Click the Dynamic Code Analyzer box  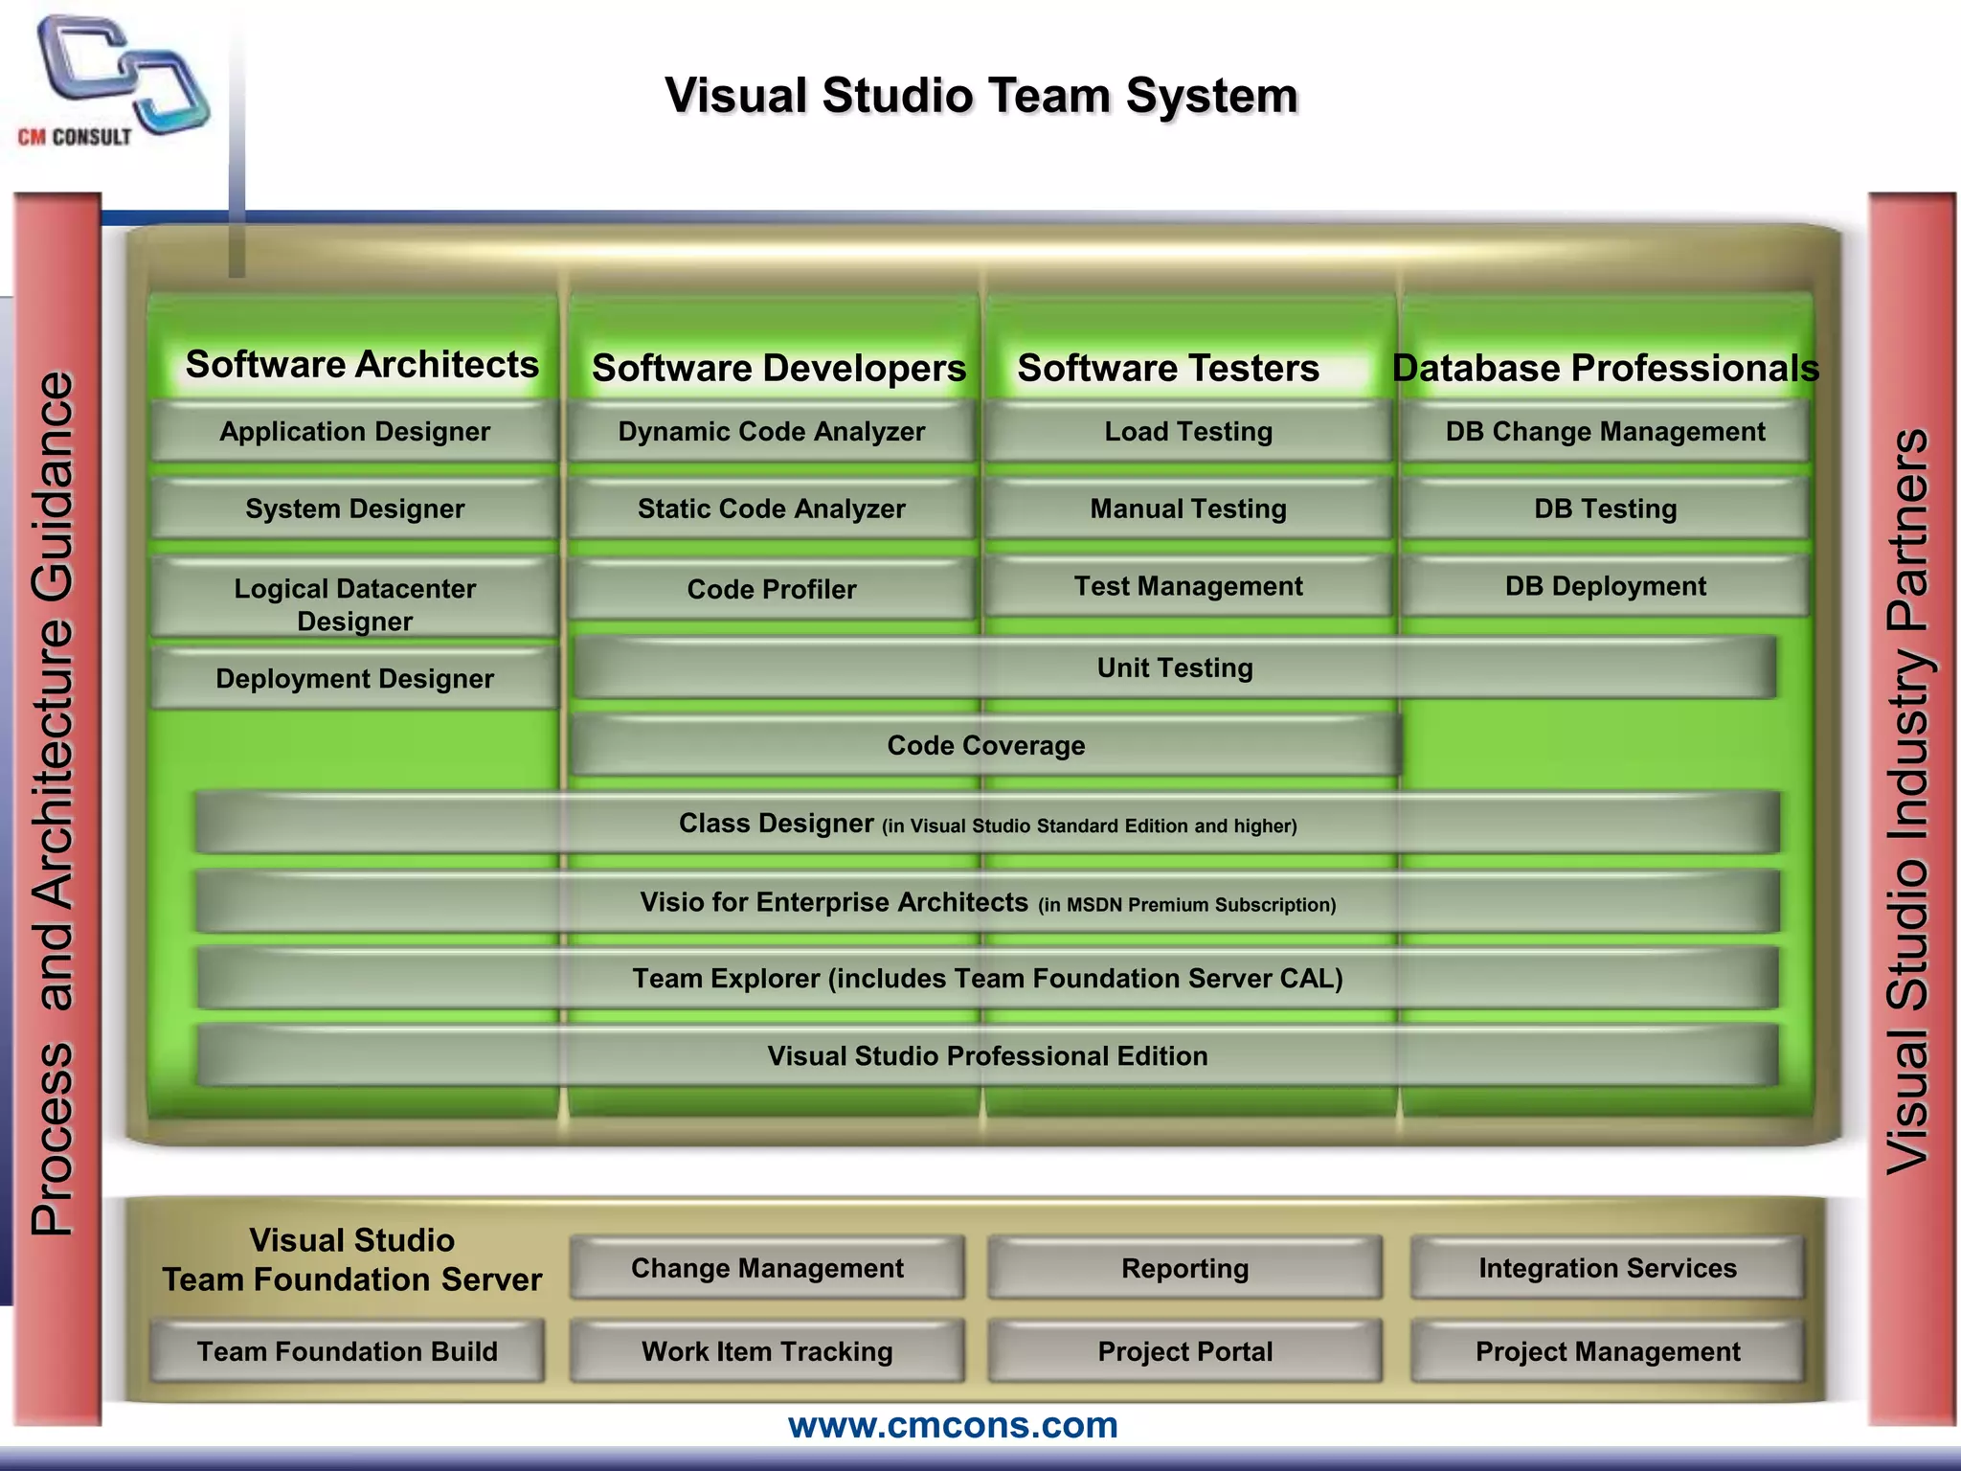tap(772, 432)
